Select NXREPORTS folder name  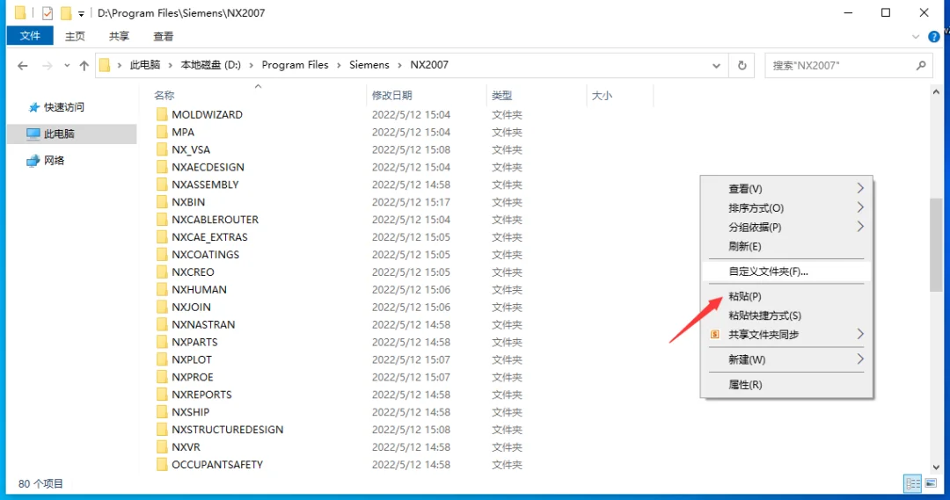(x=201, y=394)
